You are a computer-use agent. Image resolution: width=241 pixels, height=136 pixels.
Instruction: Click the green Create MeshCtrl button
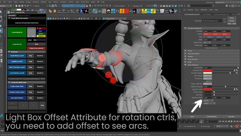point(17,32)
